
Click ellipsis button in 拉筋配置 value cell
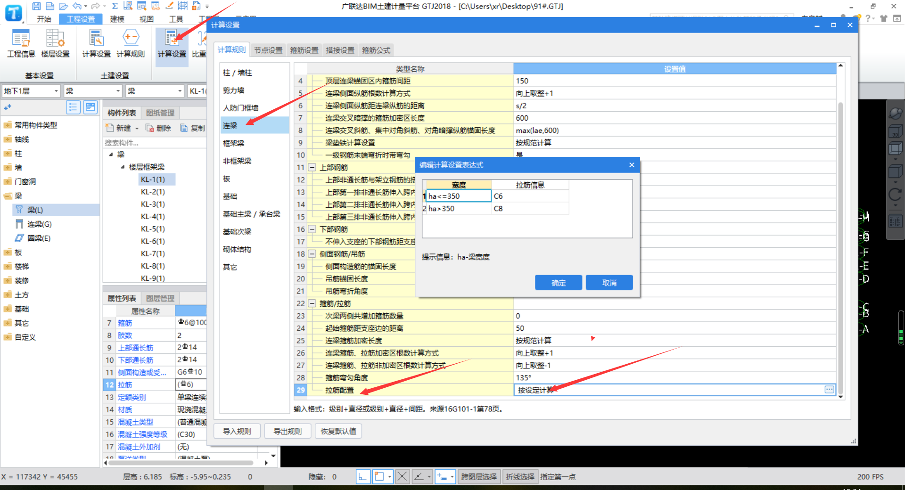point(829,390)
